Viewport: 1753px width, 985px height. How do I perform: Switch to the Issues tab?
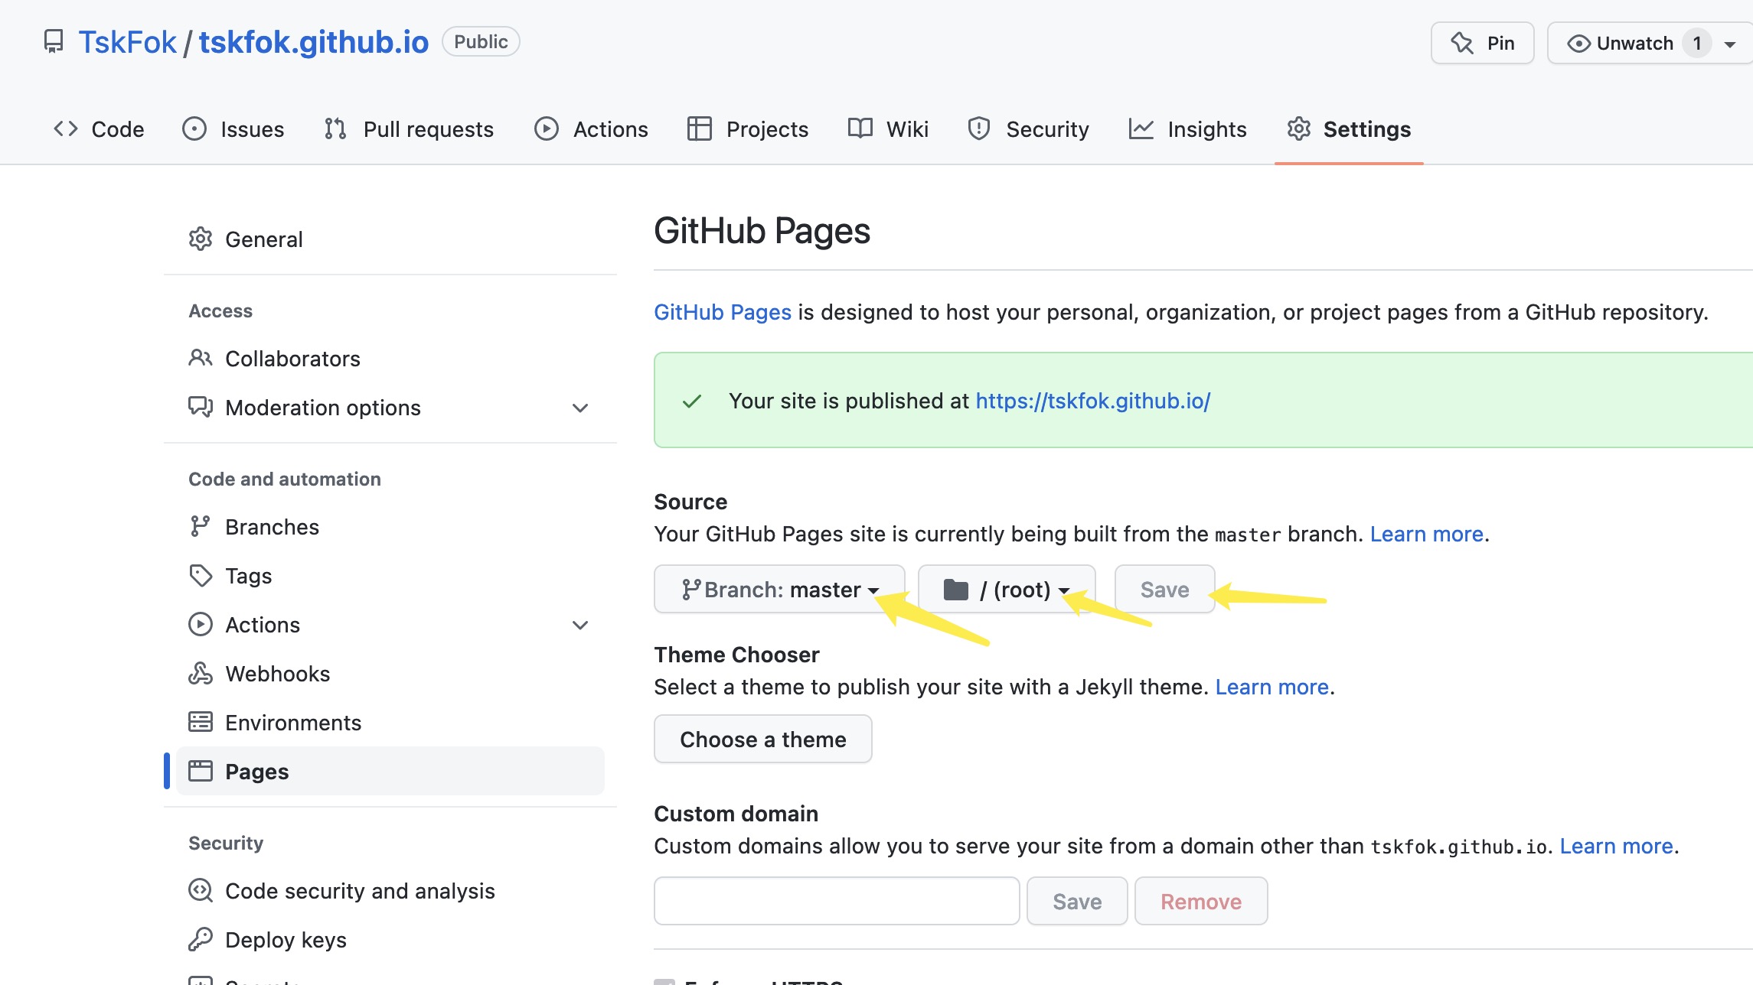tap(233, 129)
